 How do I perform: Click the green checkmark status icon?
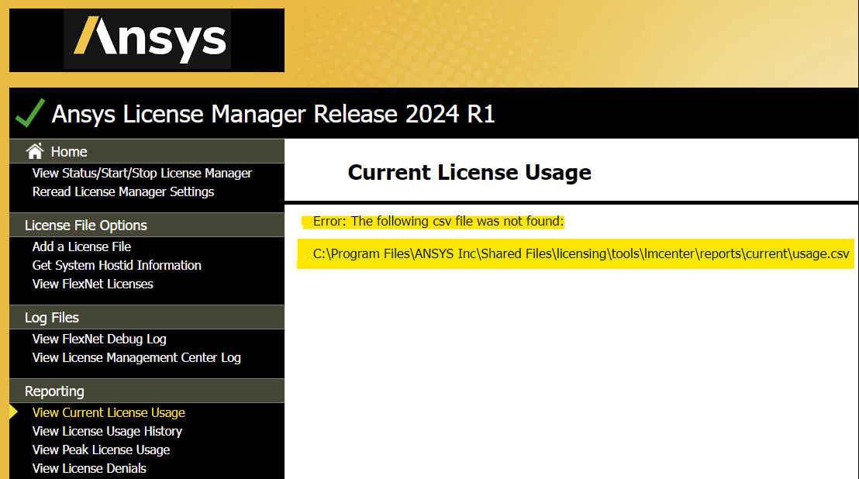tap(29, 114)
